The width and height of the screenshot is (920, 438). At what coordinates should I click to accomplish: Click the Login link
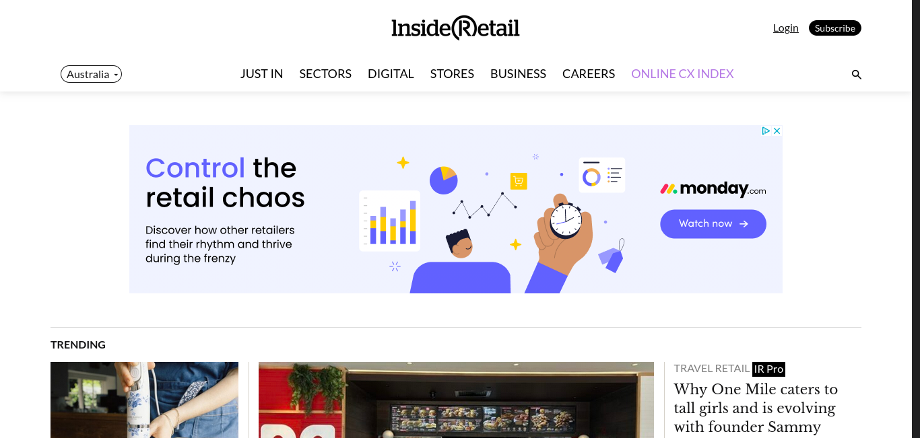coord(786,28)
